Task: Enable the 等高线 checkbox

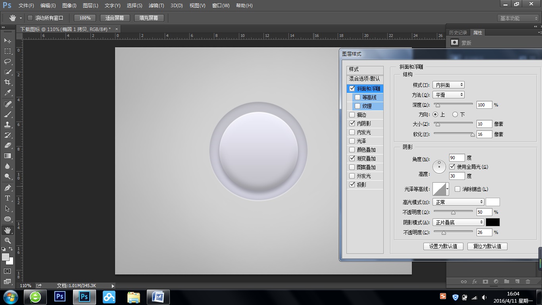Action: point(357,97)
